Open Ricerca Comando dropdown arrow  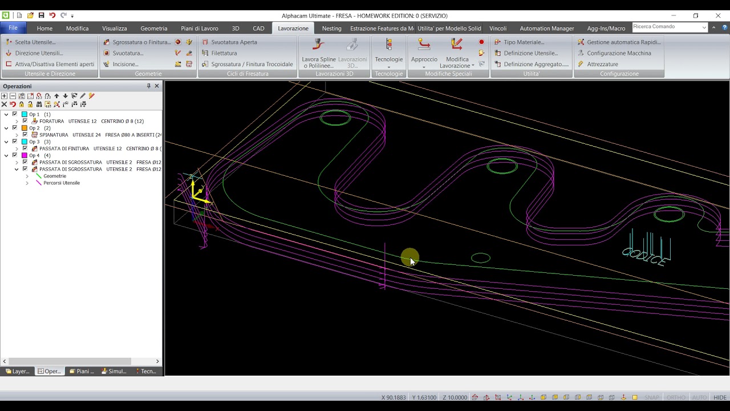(x=704, y=27)
